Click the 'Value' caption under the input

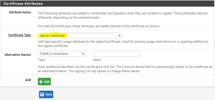(x=97, y=60)
